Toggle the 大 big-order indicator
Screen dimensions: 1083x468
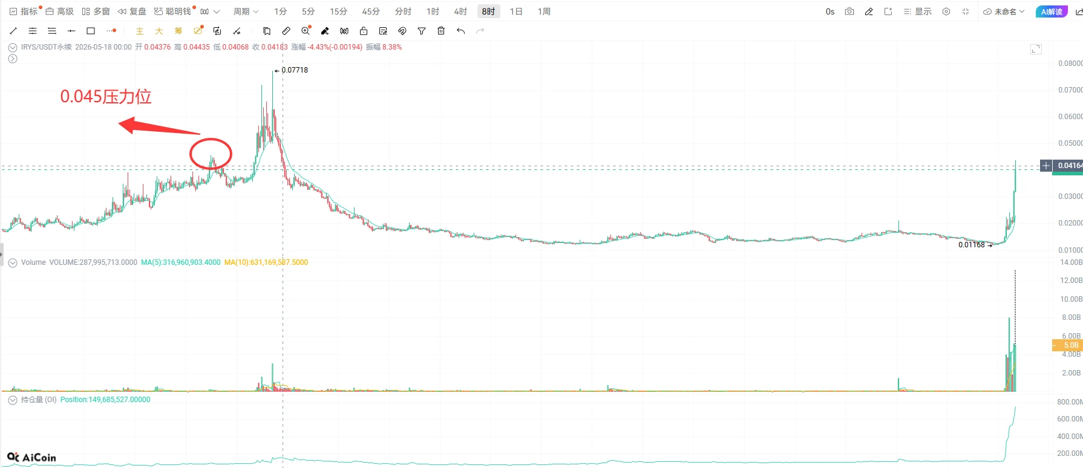[x=159, y=31]
